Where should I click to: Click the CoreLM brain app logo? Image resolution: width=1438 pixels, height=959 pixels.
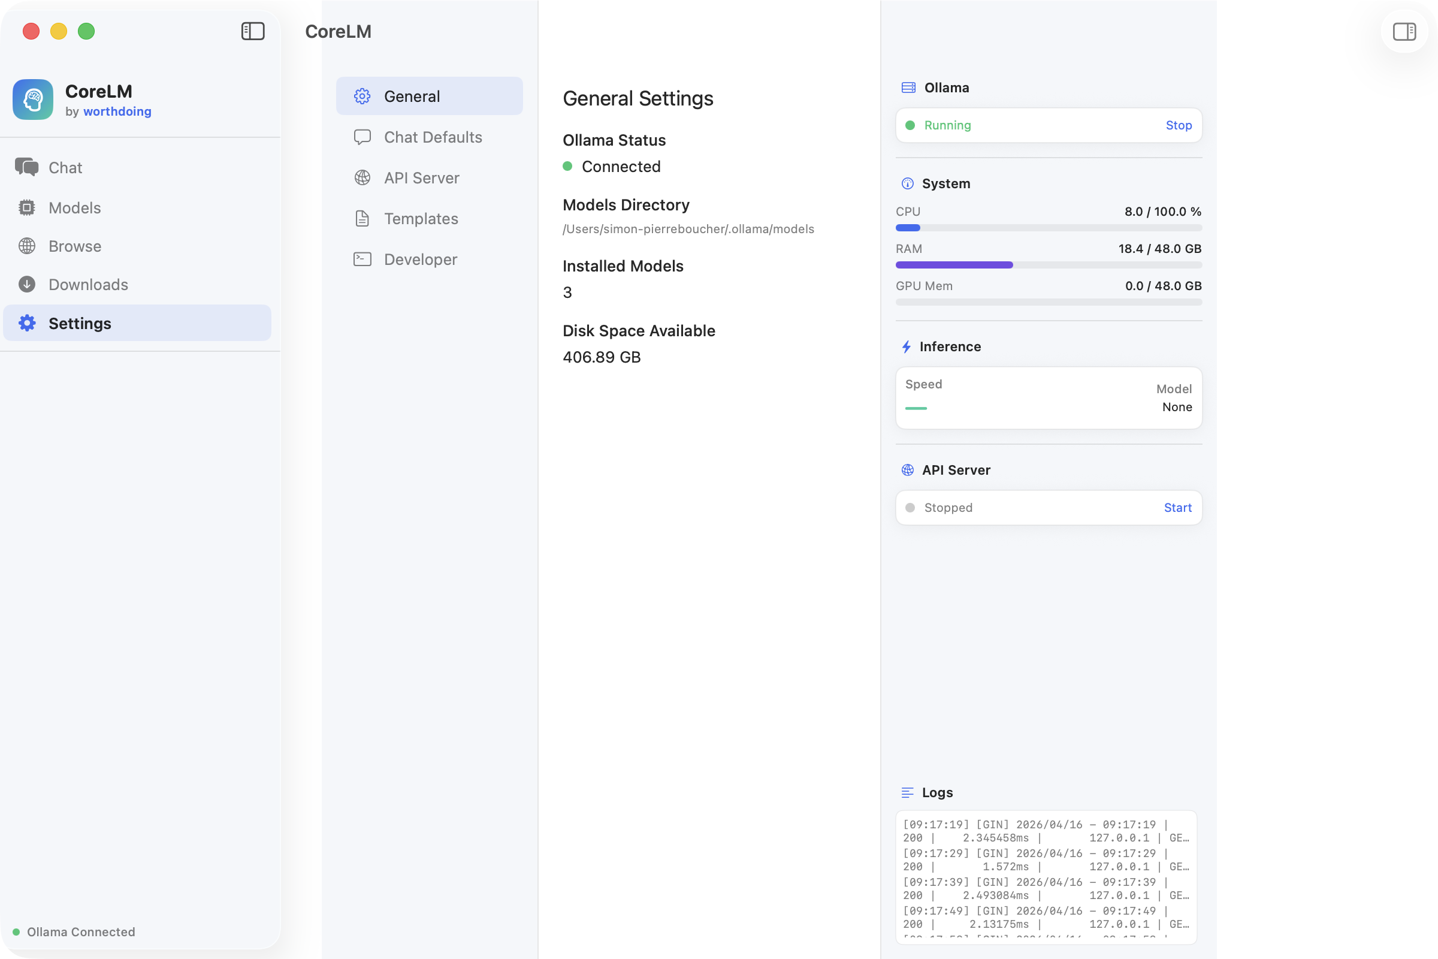(33, 99)
